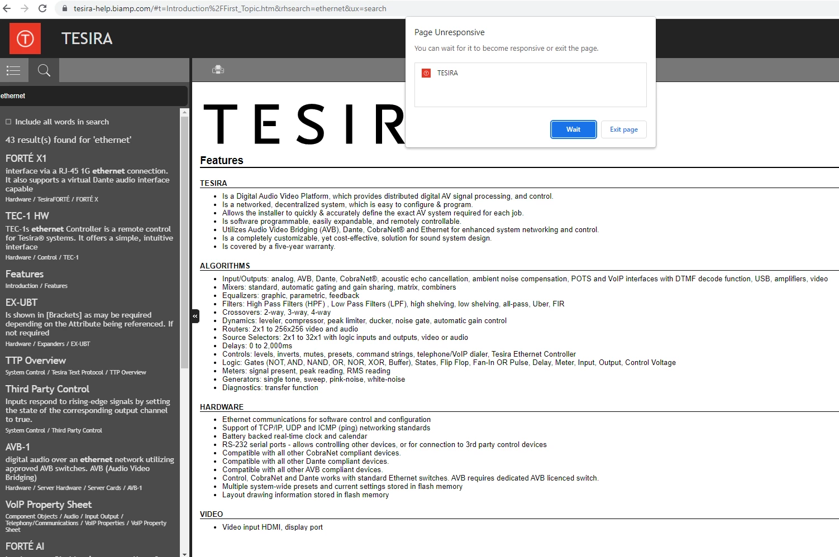Viewport: 839px width, 557px height.
Task: Open the Features search result
Action: (25, 274)
